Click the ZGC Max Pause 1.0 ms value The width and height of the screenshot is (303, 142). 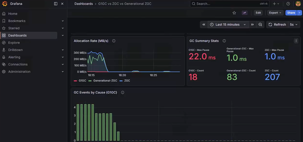coord(275,57)
